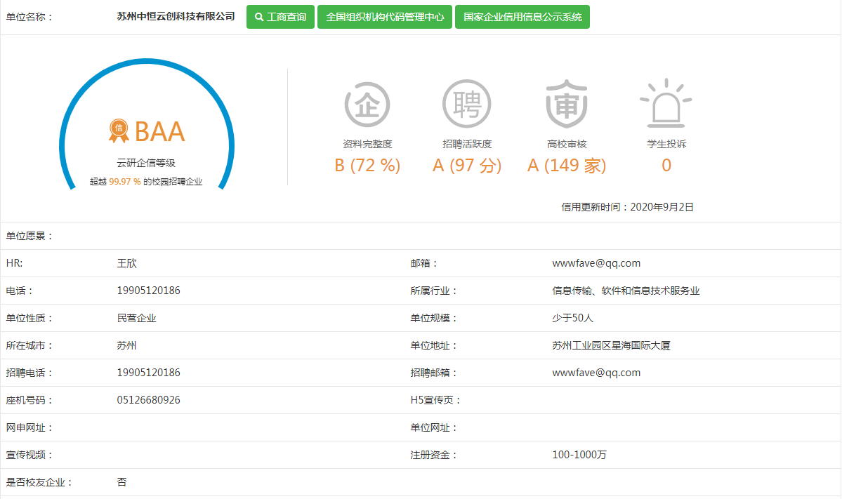
Task: Click the A (149 家) audit score
Action: point(567,166)
